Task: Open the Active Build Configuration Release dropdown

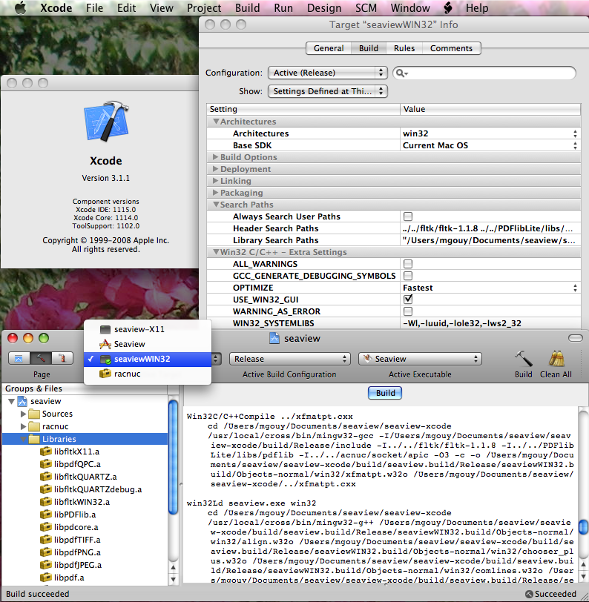Action: click(x=289, y=359)
